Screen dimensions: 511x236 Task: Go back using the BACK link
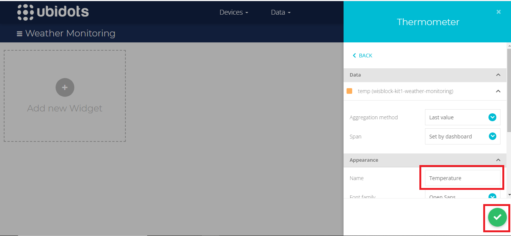tap(362, 56)
